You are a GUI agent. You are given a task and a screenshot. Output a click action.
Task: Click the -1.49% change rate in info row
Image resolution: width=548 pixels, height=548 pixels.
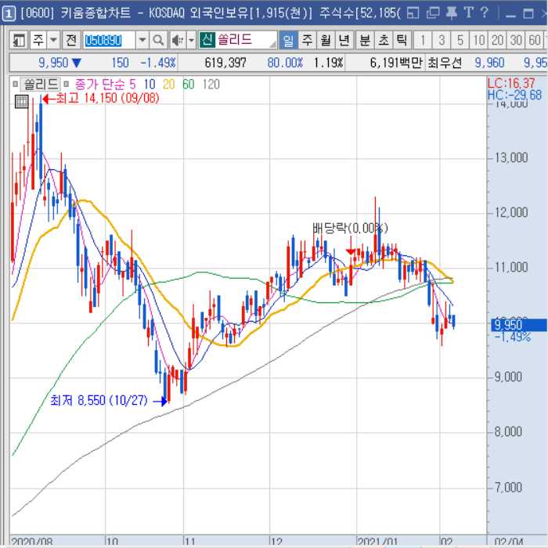[x=158, y=63]
